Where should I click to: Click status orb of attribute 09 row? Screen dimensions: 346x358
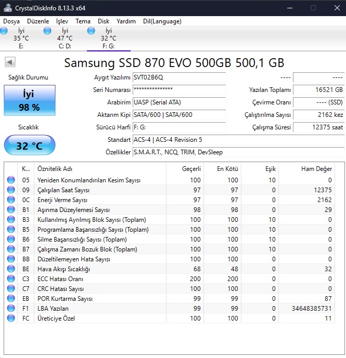[11, 190]
